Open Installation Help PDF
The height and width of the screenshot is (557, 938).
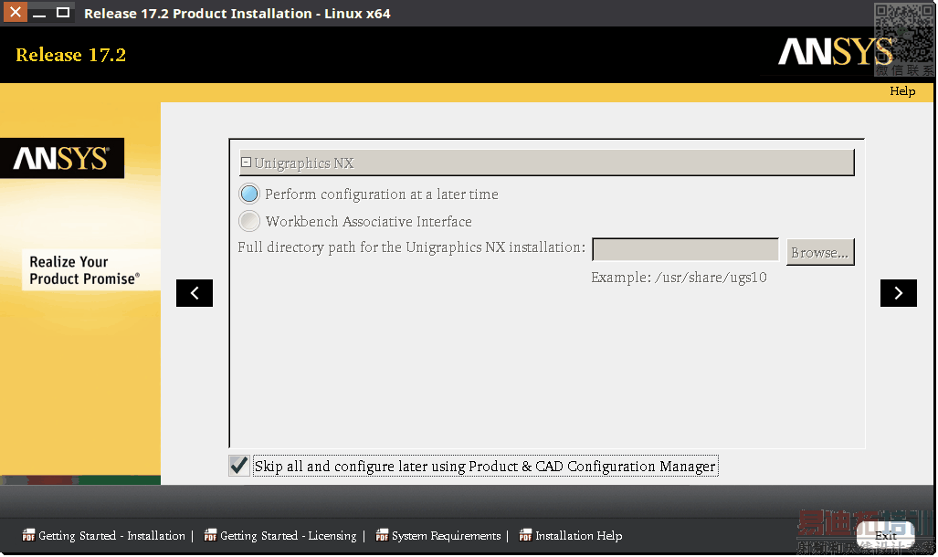578,535
